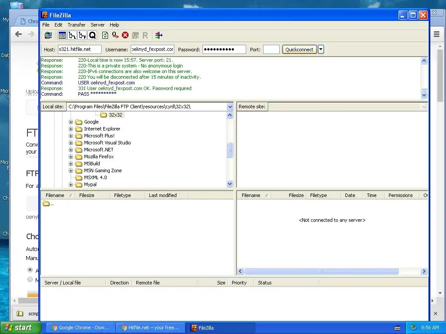
Task: Select the MSXML 4.0 folder
Action: click(95, 177)
